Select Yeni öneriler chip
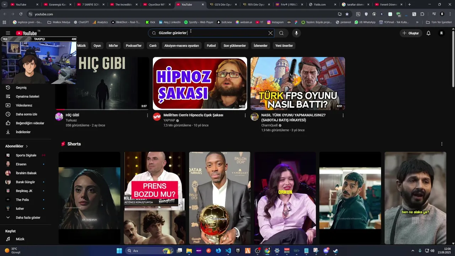This screenshot has width=455, height=256. pyautogui.click(x=284, y=46)
